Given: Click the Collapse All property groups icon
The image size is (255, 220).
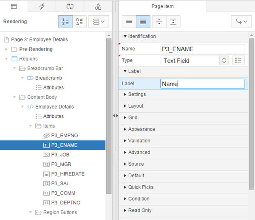Looking at the screenshot, I should (159, 22).
